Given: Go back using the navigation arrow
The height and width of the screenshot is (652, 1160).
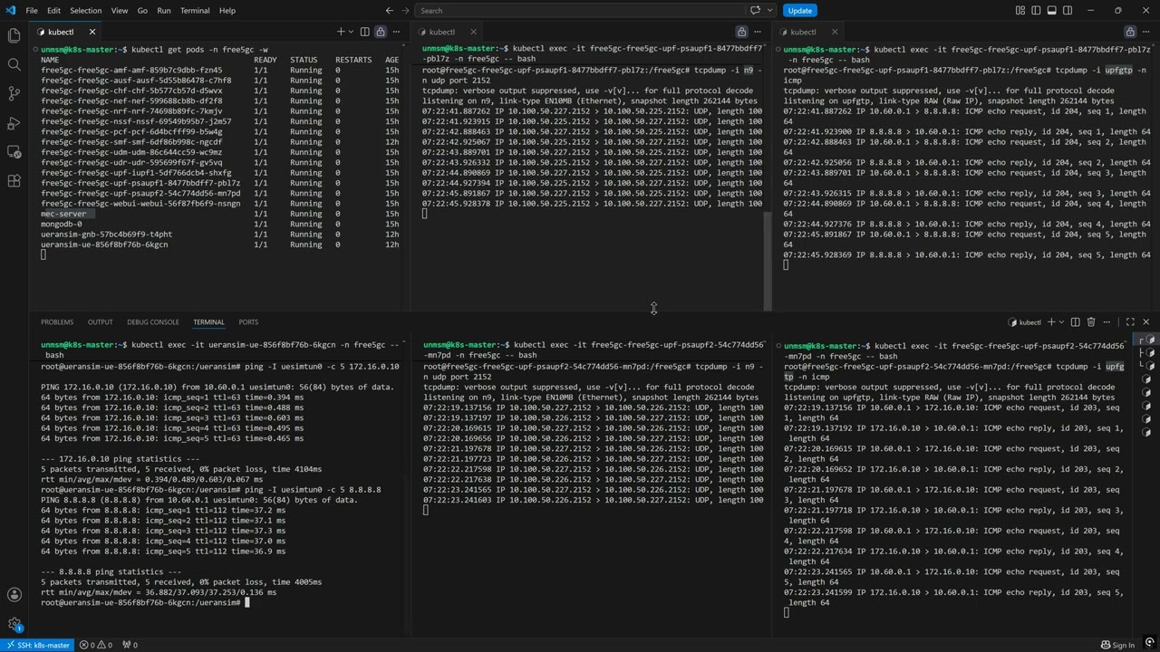Looking at the screenshot, I should click(x=390, y=11).
